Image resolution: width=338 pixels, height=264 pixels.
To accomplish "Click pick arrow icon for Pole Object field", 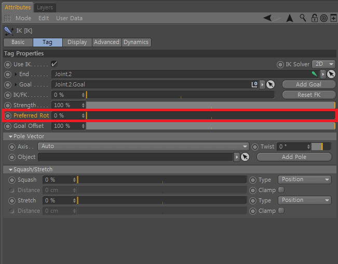I will (245, 157).
